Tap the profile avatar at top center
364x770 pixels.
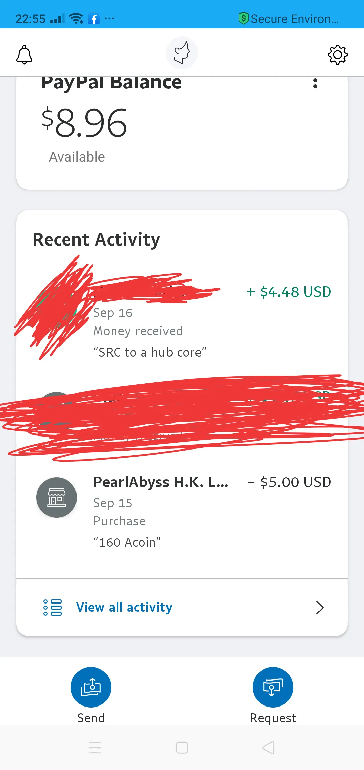click(x=182, y=53)
